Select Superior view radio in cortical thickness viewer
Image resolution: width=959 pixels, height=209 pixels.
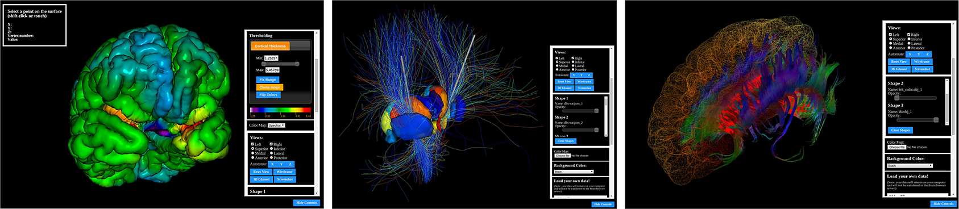(x=252, y=149)
